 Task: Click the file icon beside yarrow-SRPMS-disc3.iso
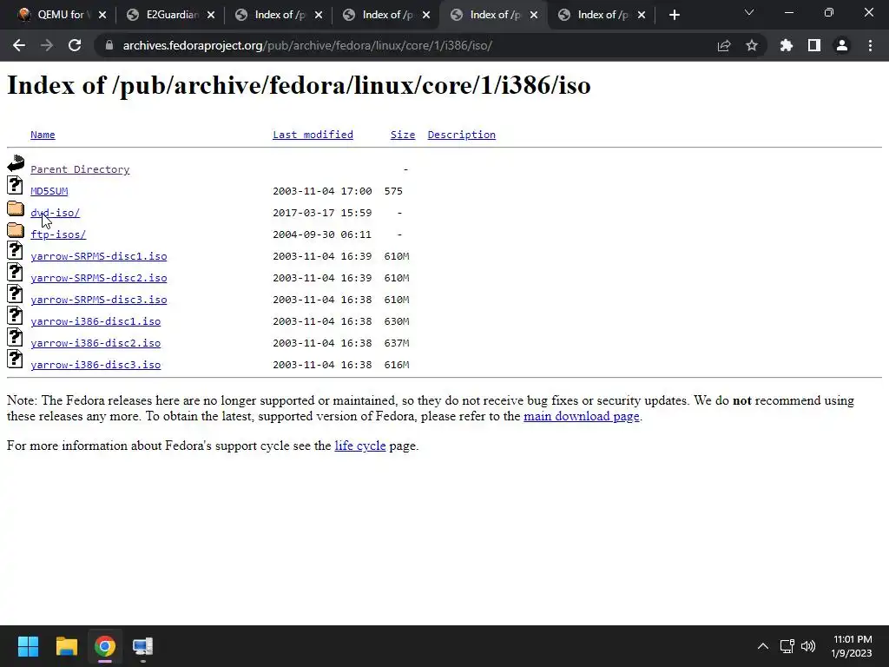[x=16, y=294]
